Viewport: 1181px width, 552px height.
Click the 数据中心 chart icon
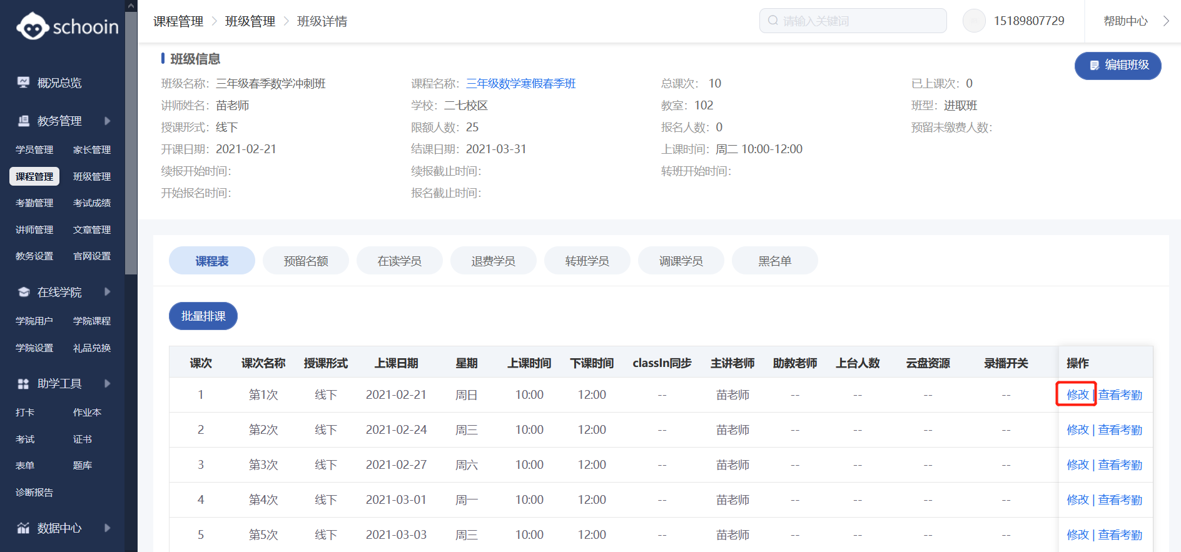coord(23,528)
